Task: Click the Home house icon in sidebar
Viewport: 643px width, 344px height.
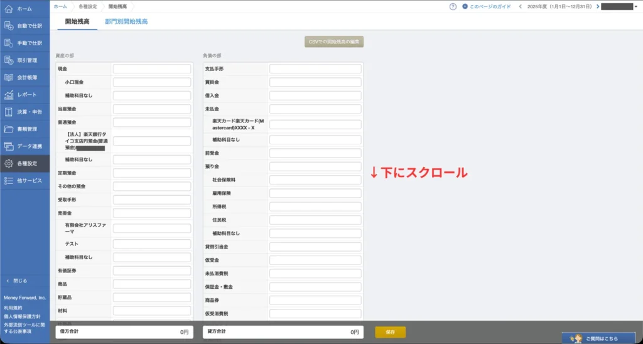Action: pyautogui.click(x=9, y=9)
